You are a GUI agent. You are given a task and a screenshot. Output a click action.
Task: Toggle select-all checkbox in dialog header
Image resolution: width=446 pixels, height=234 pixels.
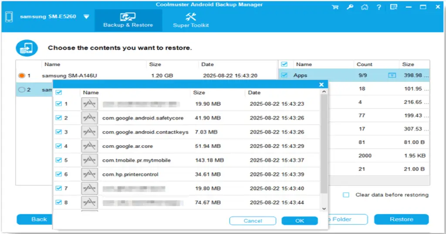tap(59, 92)
